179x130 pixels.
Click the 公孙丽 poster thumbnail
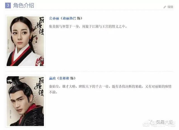(x=25, y=41)
